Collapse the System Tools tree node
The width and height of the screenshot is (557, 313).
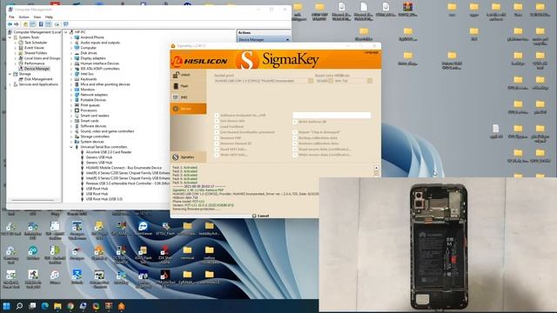point(10,37)
